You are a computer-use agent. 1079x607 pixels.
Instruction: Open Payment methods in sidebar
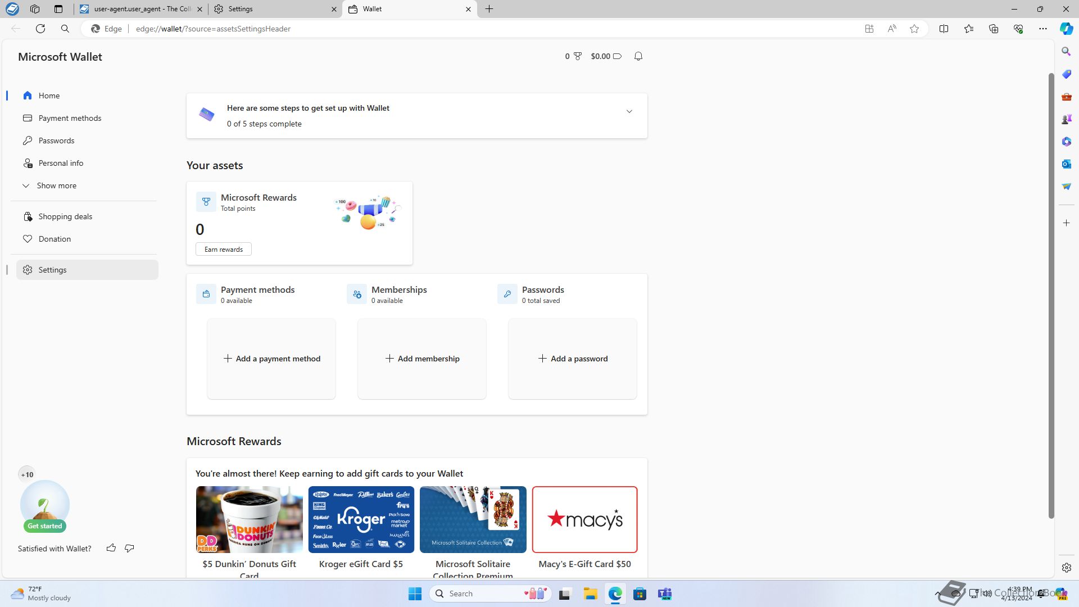87,118
